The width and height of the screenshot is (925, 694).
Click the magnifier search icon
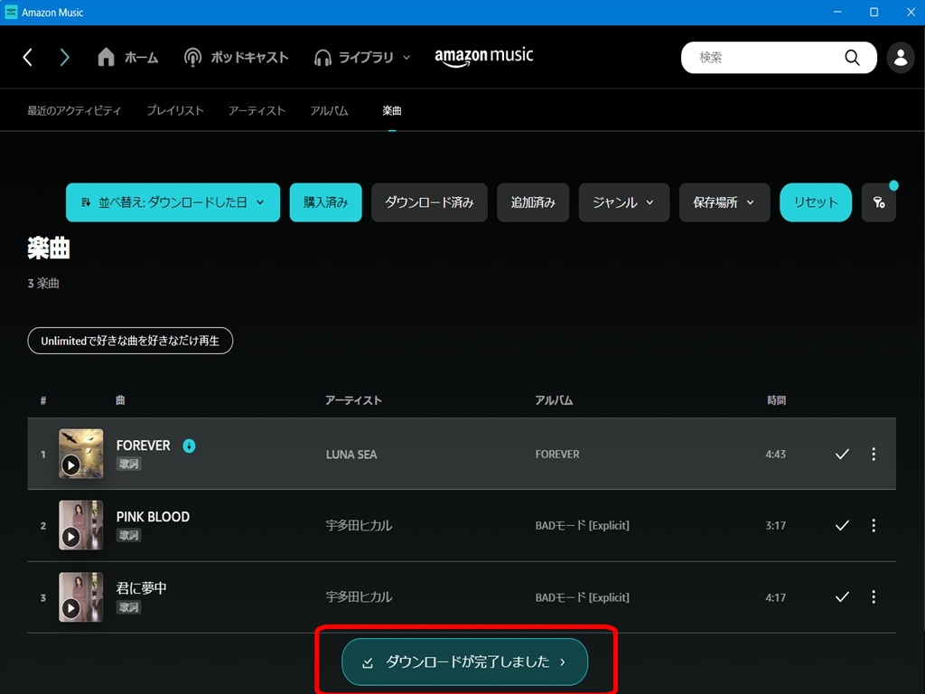click(x=852, y=57)
